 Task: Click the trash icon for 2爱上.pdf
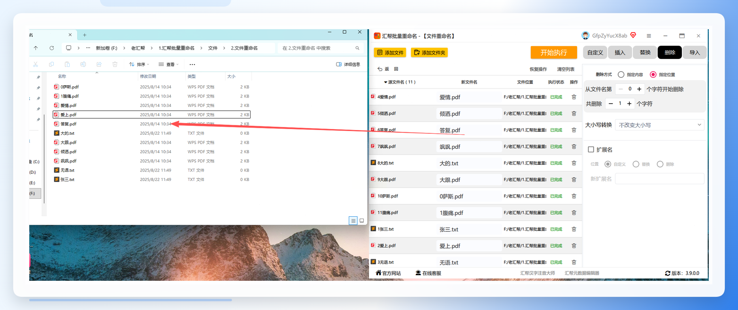[x=574, y=245]
